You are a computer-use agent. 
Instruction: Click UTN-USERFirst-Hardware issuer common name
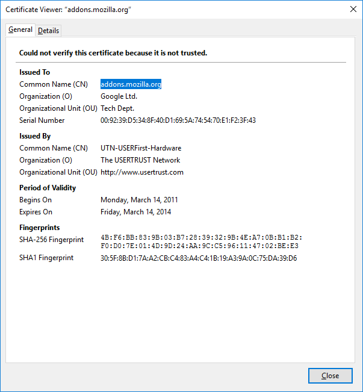click(141, 148)
